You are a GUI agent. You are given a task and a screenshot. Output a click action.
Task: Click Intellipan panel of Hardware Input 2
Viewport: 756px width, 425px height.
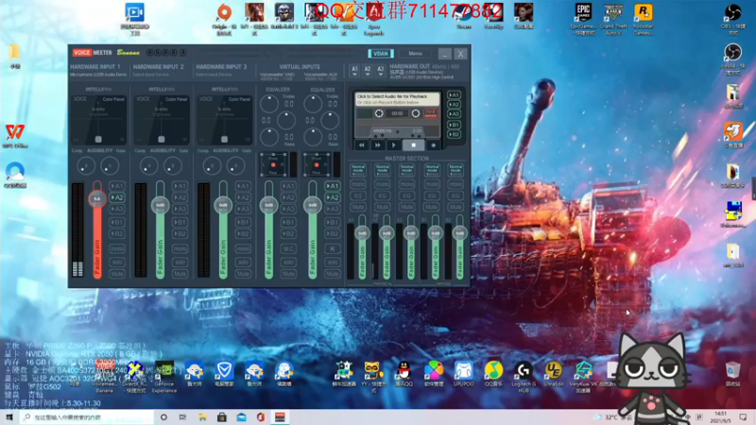tap(162, 120)
